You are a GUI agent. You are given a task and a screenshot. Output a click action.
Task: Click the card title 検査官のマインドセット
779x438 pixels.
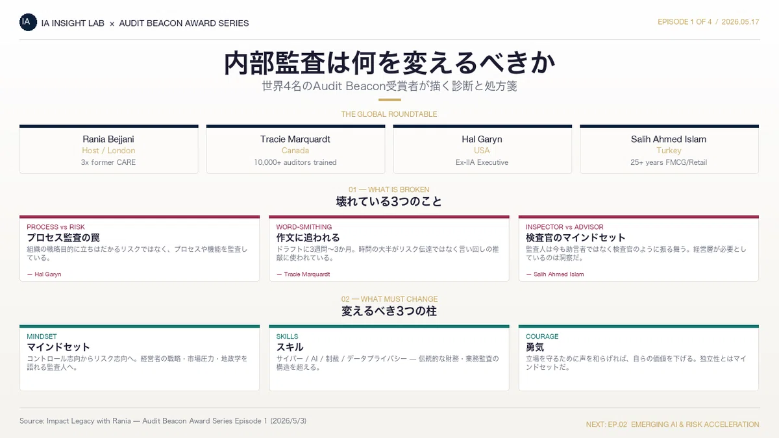pyautogui.click(x=576, y=238)
